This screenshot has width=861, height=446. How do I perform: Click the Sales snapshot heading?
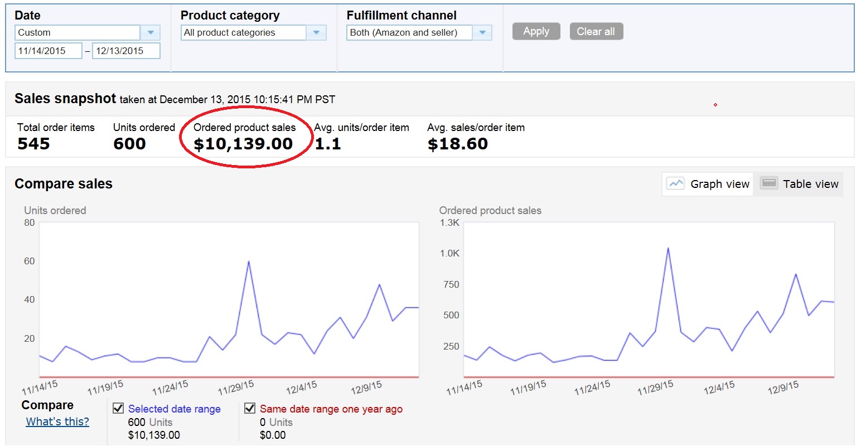tap(65, 99)
